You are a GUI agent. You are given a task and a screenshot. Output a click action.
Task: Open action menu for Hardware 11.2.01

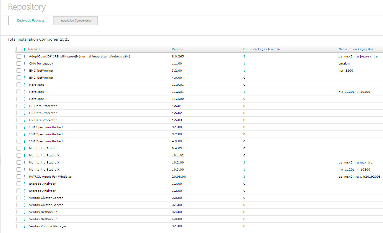coord(24,92)
